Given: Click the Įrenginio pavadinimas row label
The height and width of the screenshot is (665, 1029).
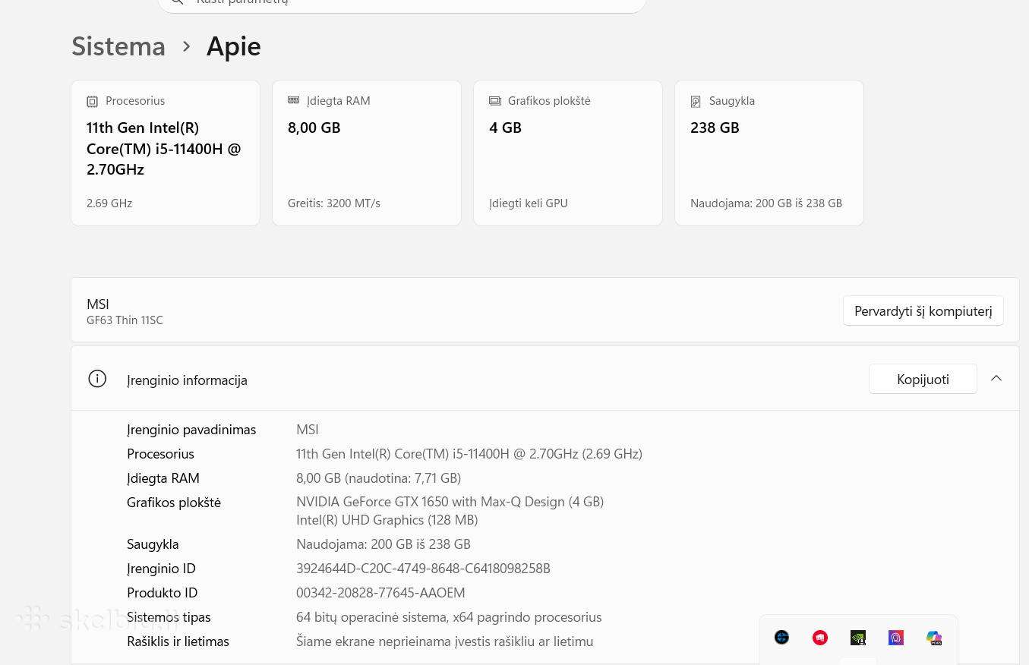Looking at the screenshot, I should coord(191,429).
